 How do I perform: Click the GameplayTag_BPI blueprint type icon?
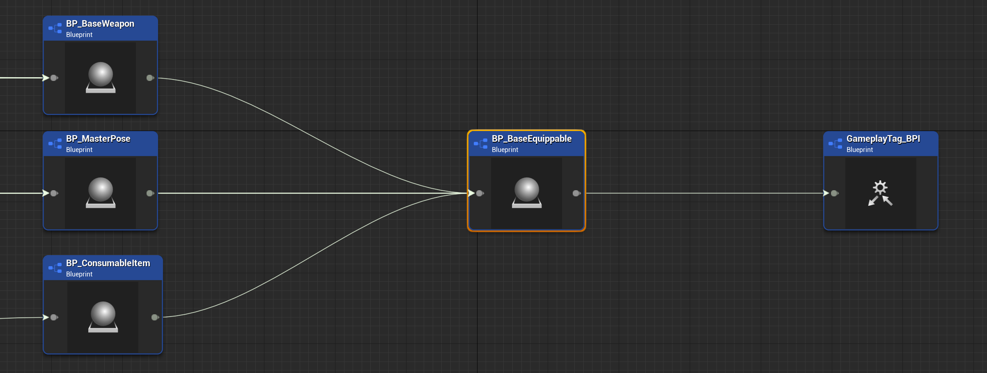836,143
